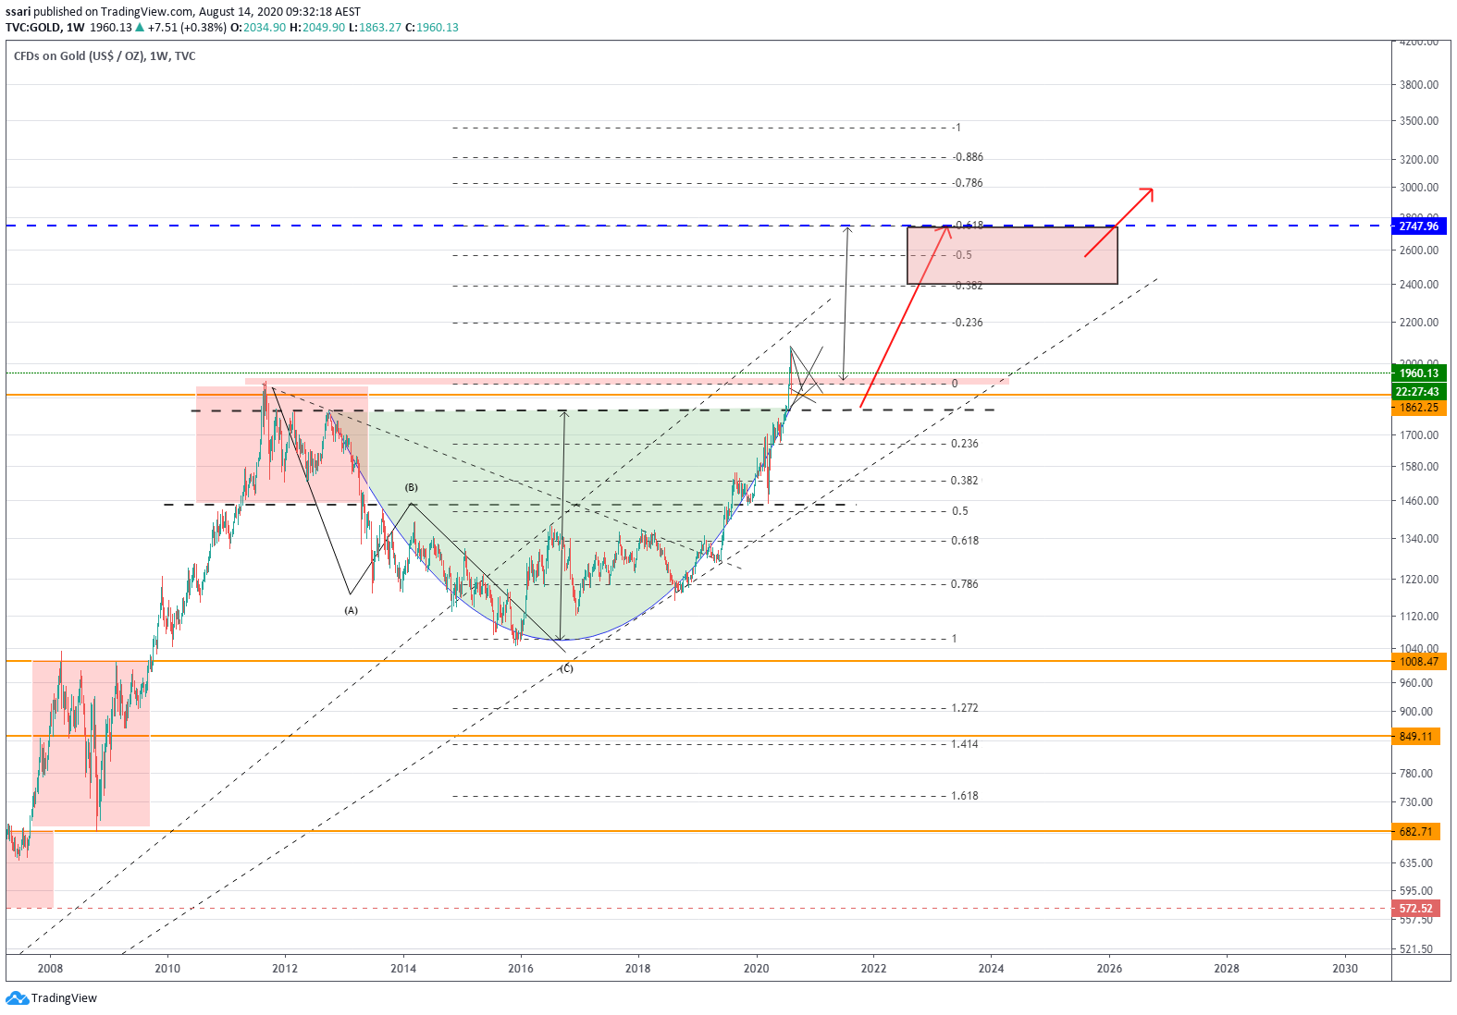The height and width of the screenshot is (1015, 1457).
Task: Click the 2200.00 price axis tick
Action: (1419, 323)
